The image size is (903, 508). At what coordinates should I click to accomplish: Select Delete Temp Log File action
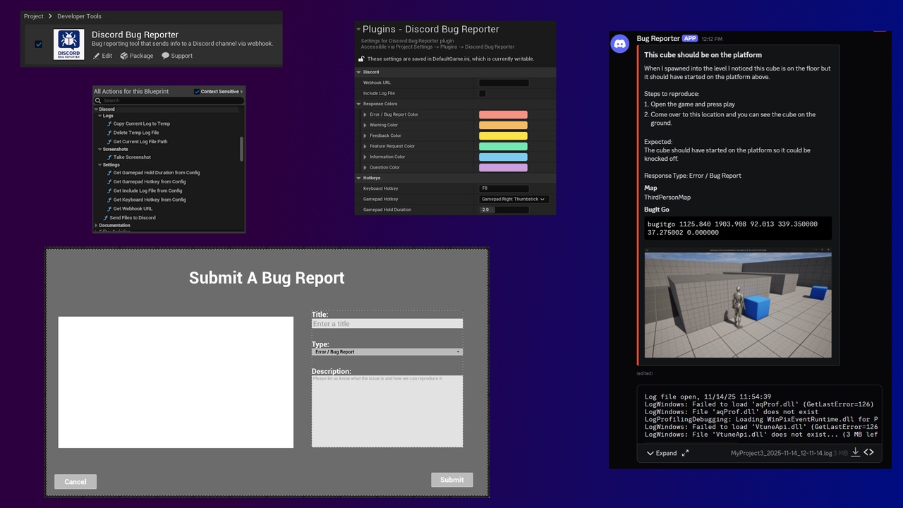click(135, 133)
